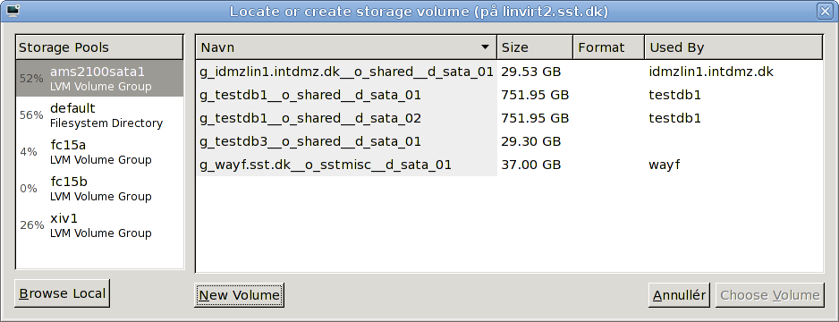Select volume g_testdb1__o_shared__d_sata_01
This screenshot has height=322, width=839.
[x=509, y=95]
